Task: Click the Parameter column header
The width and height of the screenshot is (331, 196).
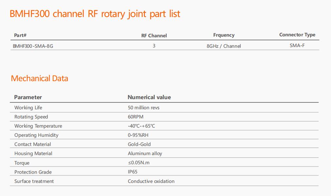Action: [28, 97]
